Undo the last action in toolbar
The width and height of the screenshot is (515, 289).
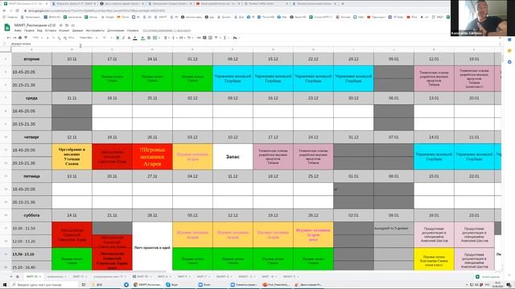coord(9,38)
